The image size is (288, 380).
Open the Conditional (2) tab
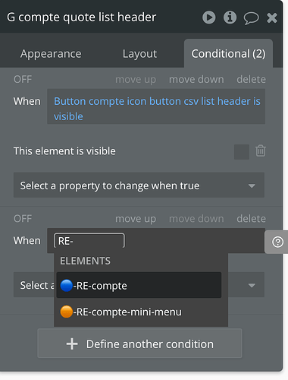[228, 54]
